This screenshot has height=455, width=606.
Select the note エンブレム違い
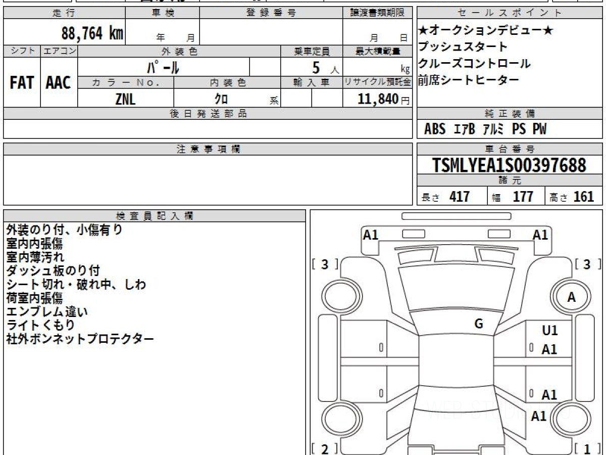coord(46,312)
